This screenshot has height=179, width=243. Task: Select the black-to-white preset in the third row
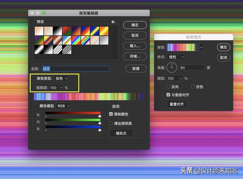[48, 50]
